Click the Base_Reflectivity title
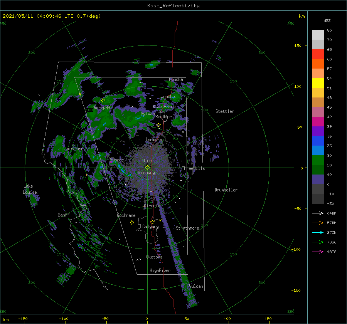The image size is (347, 324). pos(173,6)
